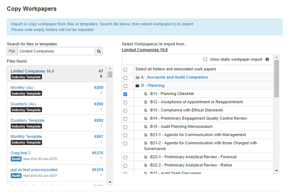Select jspl as test unincorporated file
Screen dimensions: 299x195
coord(34,170)
